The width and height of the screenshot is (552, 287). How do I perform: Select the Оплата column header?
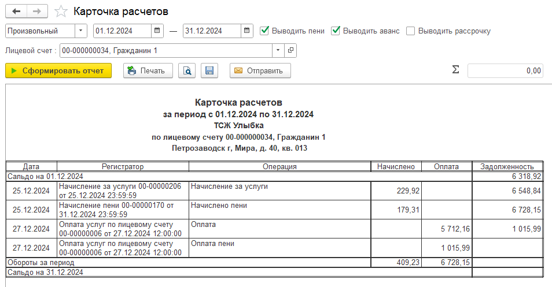446,166
